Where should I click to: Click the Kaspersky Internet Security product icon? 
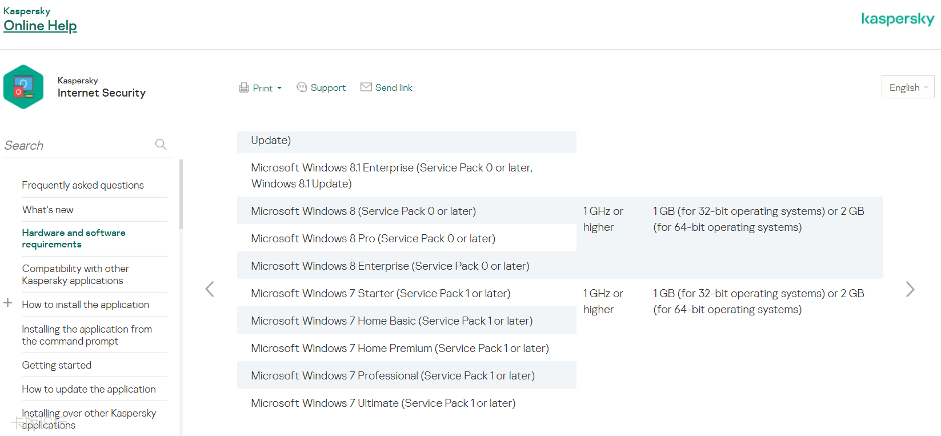click(x=23, y=87)
